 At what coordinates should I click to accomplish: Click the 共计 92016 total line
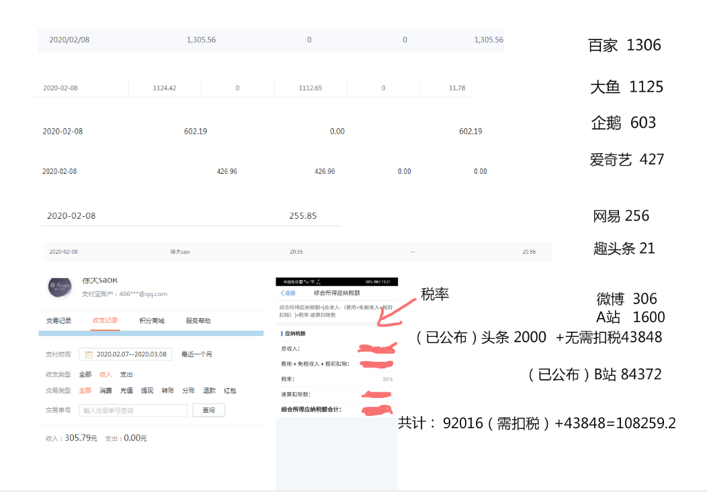click(536, 423)
